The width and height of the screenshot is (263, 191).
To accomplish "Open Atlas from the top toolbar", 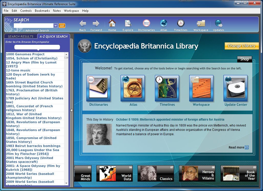I will (164, 23).
